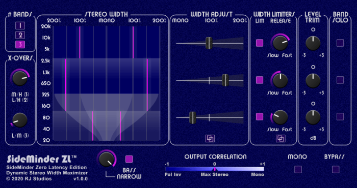The height and width of the screenshot is (188, 357).
Task: Click the Release link icon under limiters
Action: point(280,138)
